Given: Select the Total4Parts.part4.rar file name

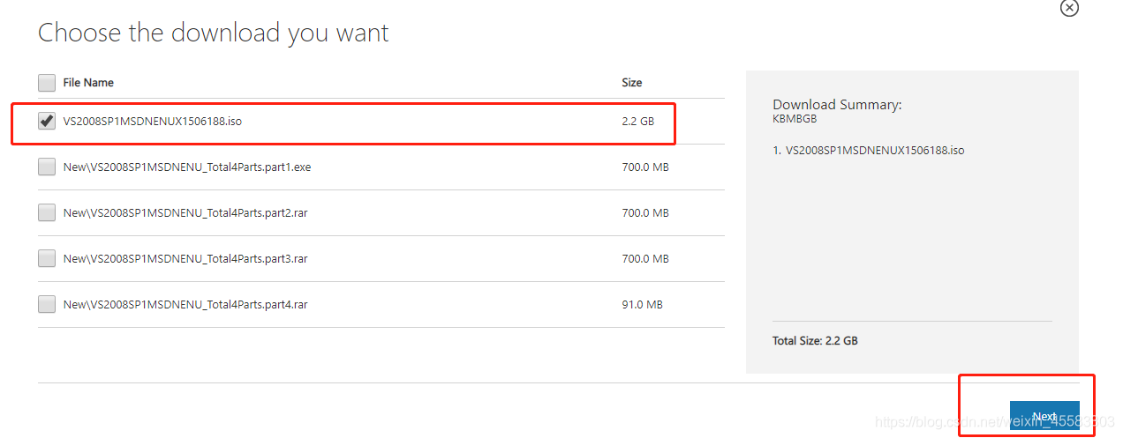Looking at the screenshot, I should click(185, 305).
